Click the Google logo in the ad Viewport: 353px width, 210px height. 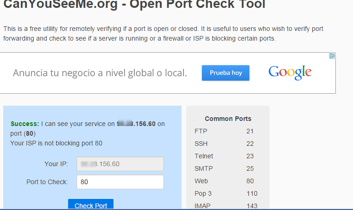[x=290, y=72]
